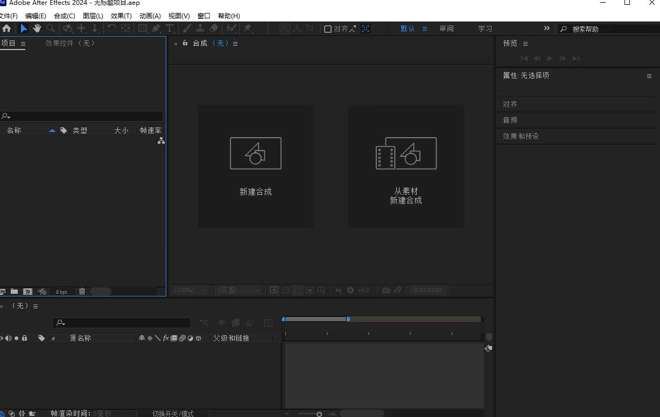Open the 帮助(H) menu

point(229,16)
